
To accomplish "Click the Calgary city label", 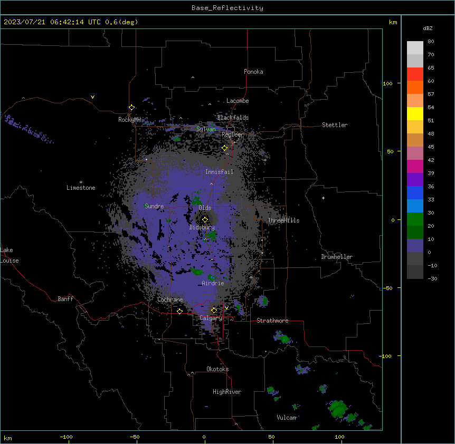I will 211,318.
